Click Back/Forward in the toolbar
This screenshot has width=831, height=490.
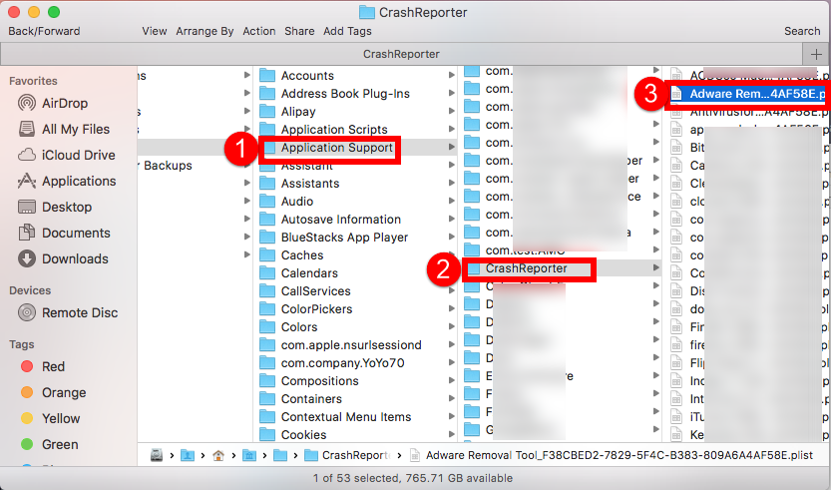44,31
